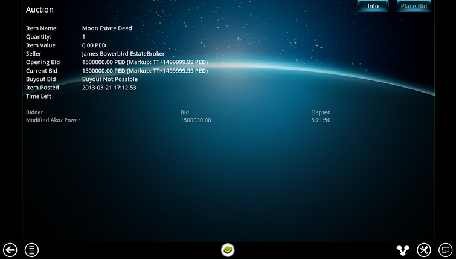The image size is (456, 260).
Task: Click the Item Posted label
Action: click(42, 88)
